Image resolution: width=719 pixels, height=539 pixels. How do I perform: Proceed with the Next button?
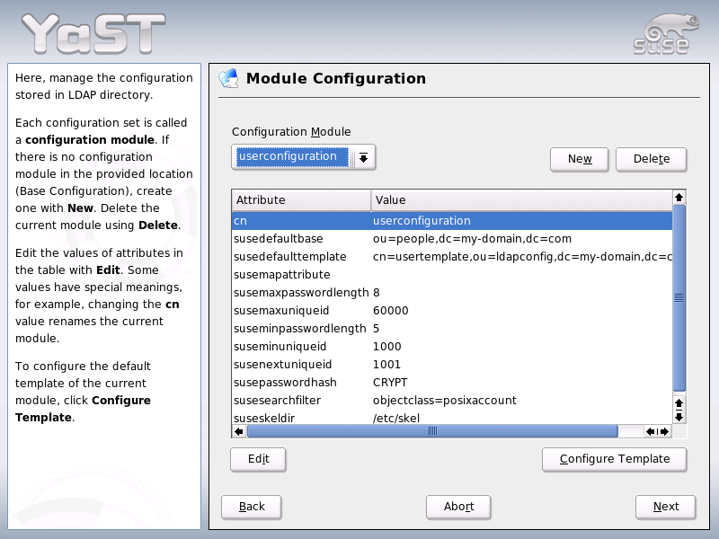(665, 507)
